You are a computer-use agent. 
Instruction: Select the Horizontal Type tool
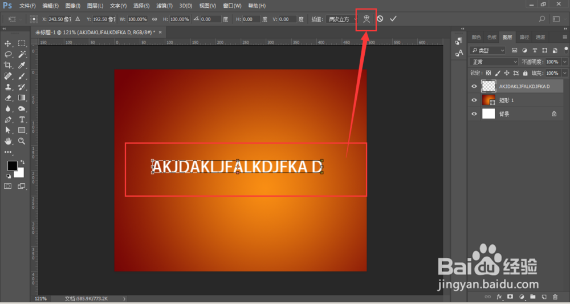point(22,120)
